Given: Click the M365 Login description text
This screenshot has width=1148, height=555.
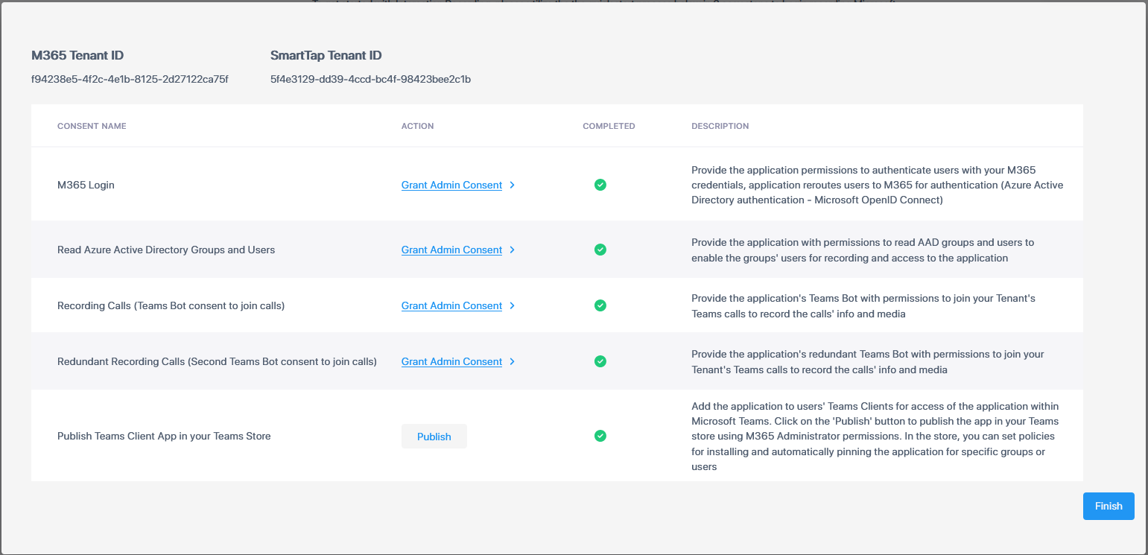Looking at the screenshot, I should (877, 185).
